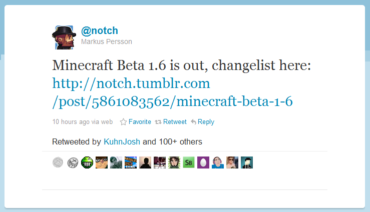This screenshot has width=370, height=212.
Task: Click the dark silhouette retweeter avatar
Action: coord(145,162)
